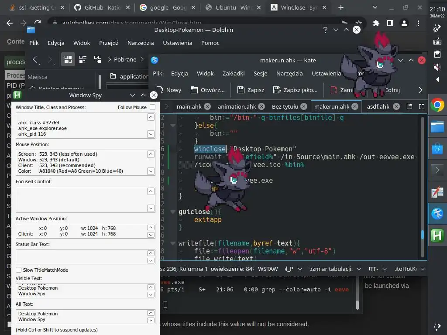Switch Dolphin to icons view mode

click(68, 59)
